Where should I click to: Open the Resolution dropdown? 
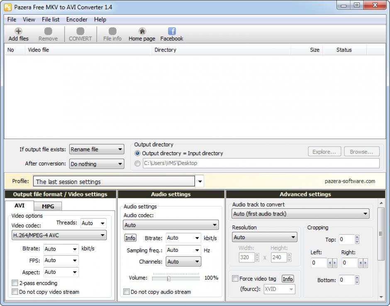[265, 237]
